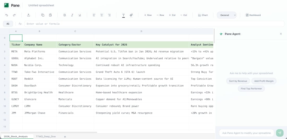Click the Ticker header cell

pyautogui.click(x=16, y=45)
